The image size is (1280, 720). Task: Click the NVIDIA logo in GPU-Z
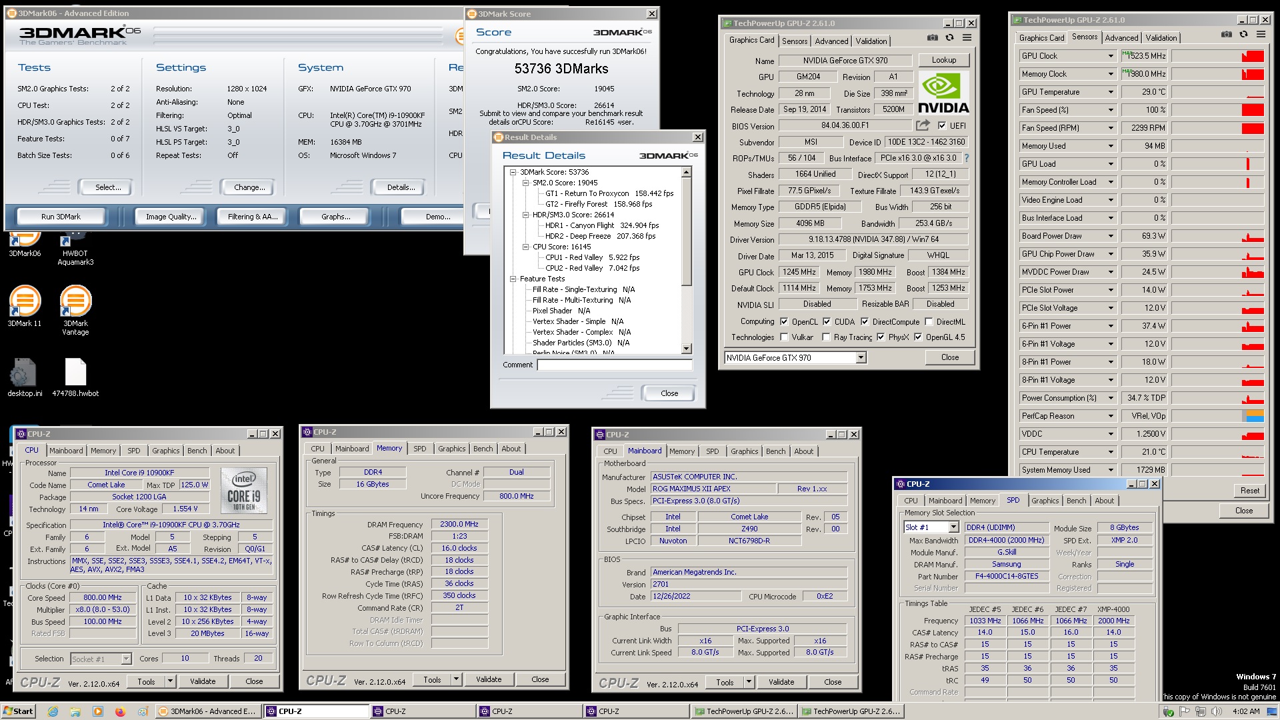(943, 93)
